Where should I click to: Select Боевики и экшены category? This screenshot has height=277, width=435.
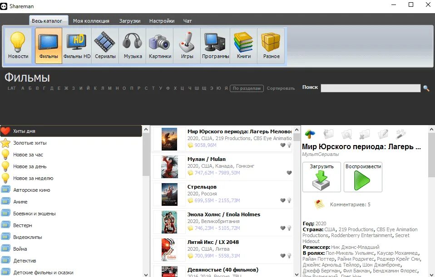click(x=71, y=214)
